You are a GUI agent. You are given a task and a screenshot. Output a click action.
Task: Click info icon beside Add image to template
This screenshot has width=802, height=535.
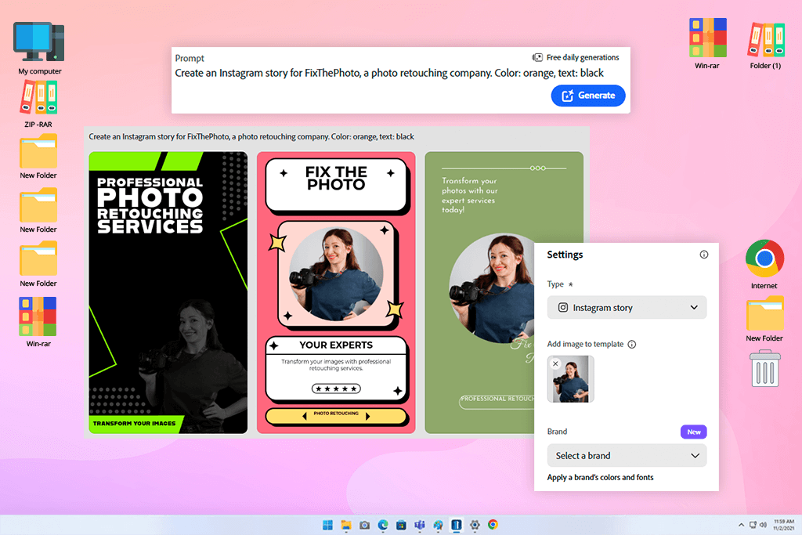pos(632,344)
